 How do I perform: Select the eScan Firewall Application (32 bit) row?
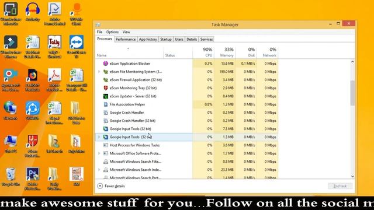[x=186, y=80]
